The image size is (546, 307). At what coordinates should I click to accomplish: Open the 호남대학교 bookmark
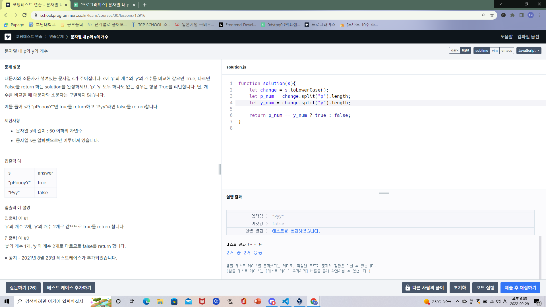coord(42,25)
